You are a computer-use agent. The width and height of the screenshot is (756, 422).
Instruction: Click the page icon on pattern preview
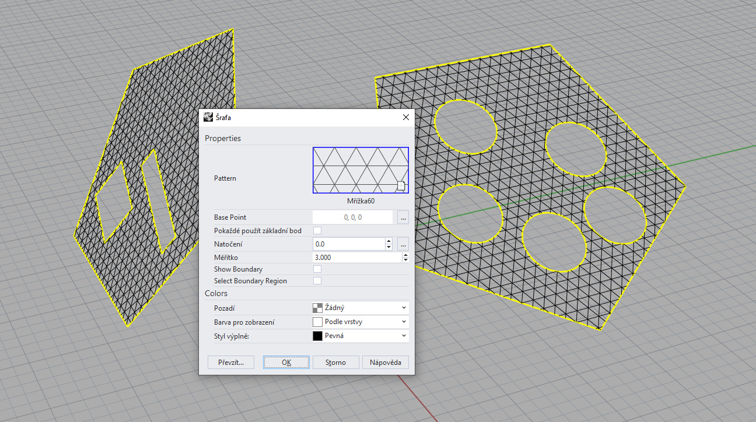coord(401,185)
